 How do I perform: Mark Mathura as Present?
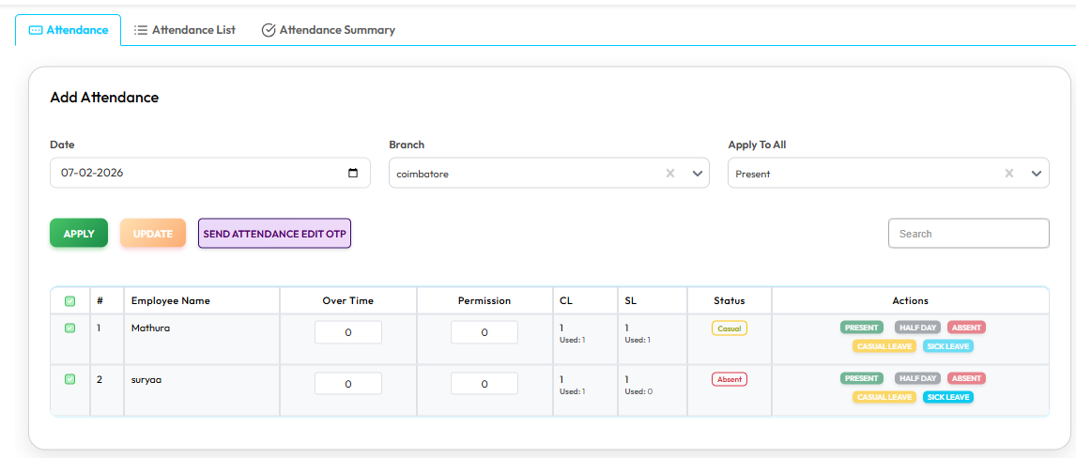(861, 328)
